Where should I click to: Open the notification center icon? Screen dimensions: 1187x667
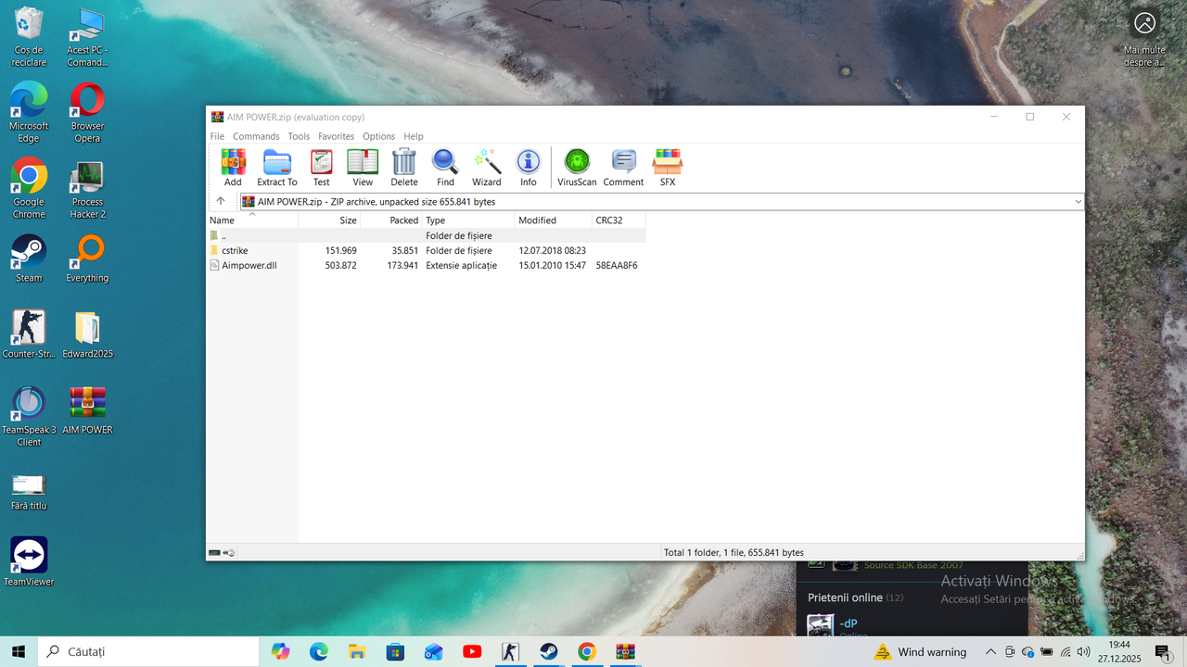[1163, 652]
